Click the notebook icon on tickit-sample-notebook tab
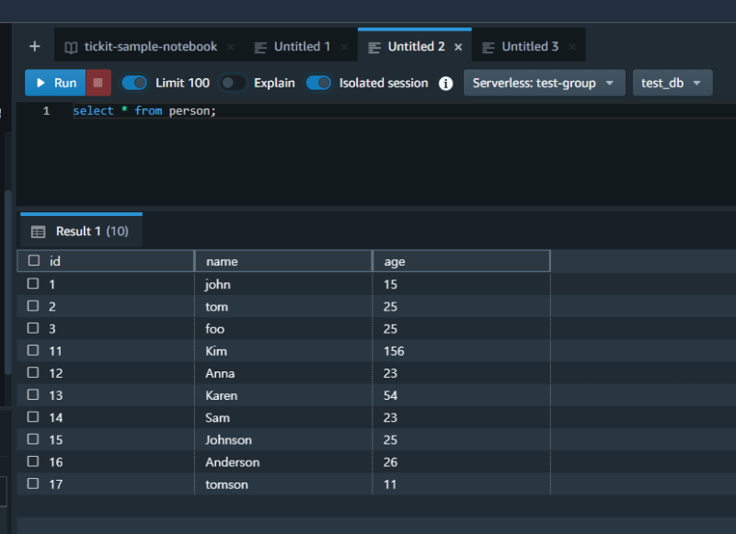 71,47
